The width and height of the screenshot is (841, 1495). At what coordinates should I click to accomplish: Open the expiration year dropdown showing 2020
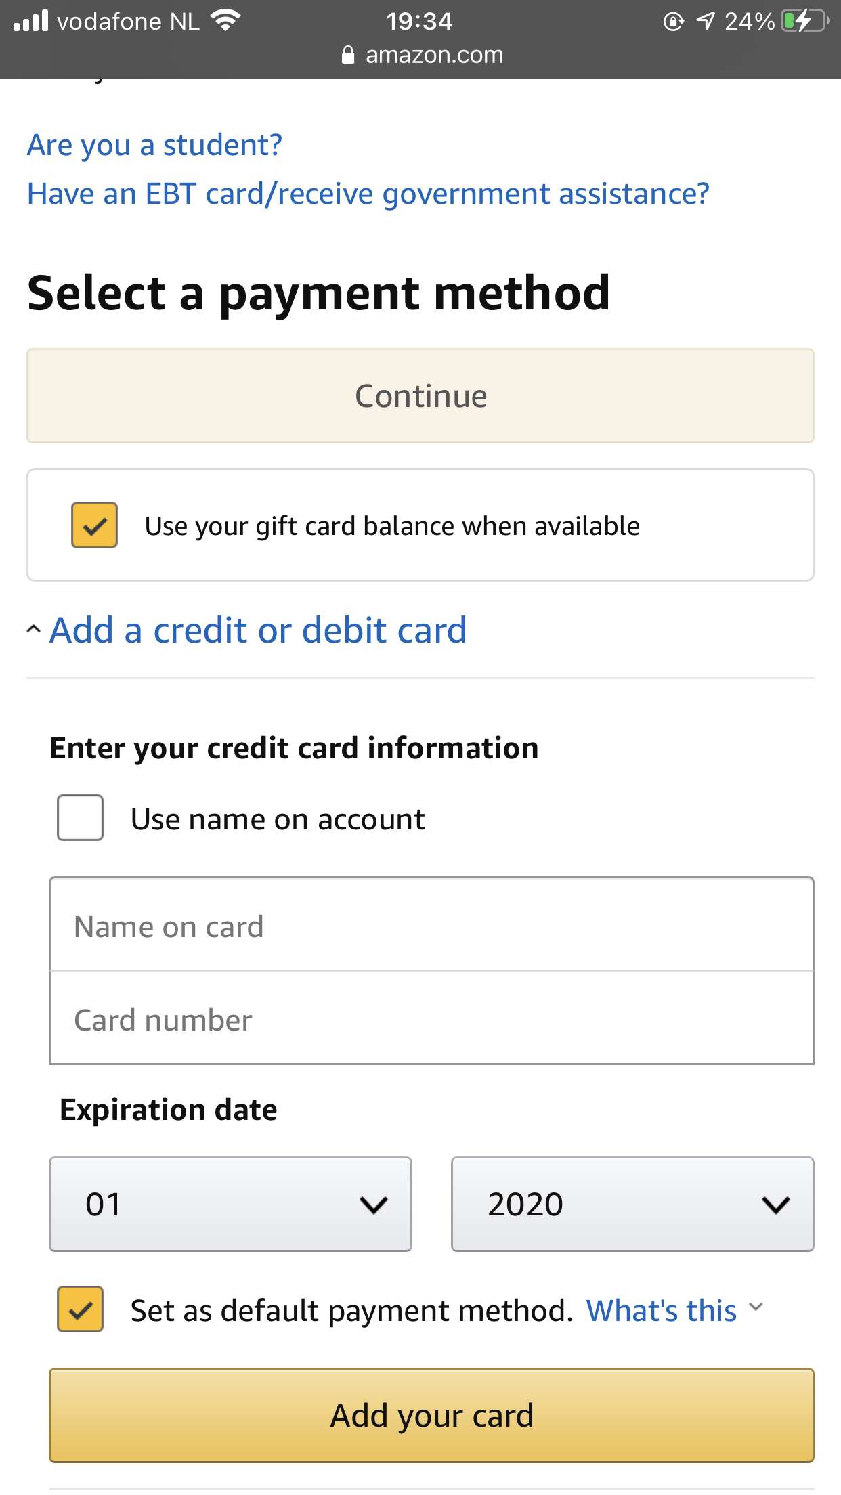pos(632,1204)
